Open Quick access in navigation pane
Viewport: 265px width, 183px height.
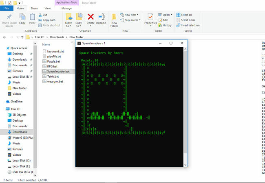click(x=17, y=48)
